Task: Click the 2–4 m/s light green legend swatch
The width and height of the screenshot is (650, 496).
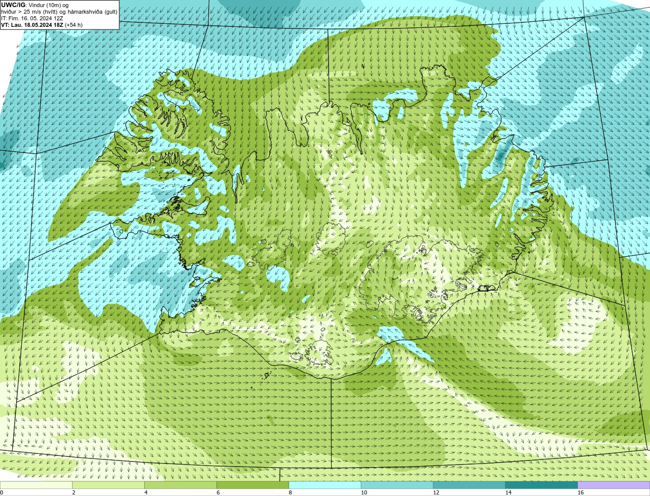Action: pyautogui.click(x=108, y=485)
